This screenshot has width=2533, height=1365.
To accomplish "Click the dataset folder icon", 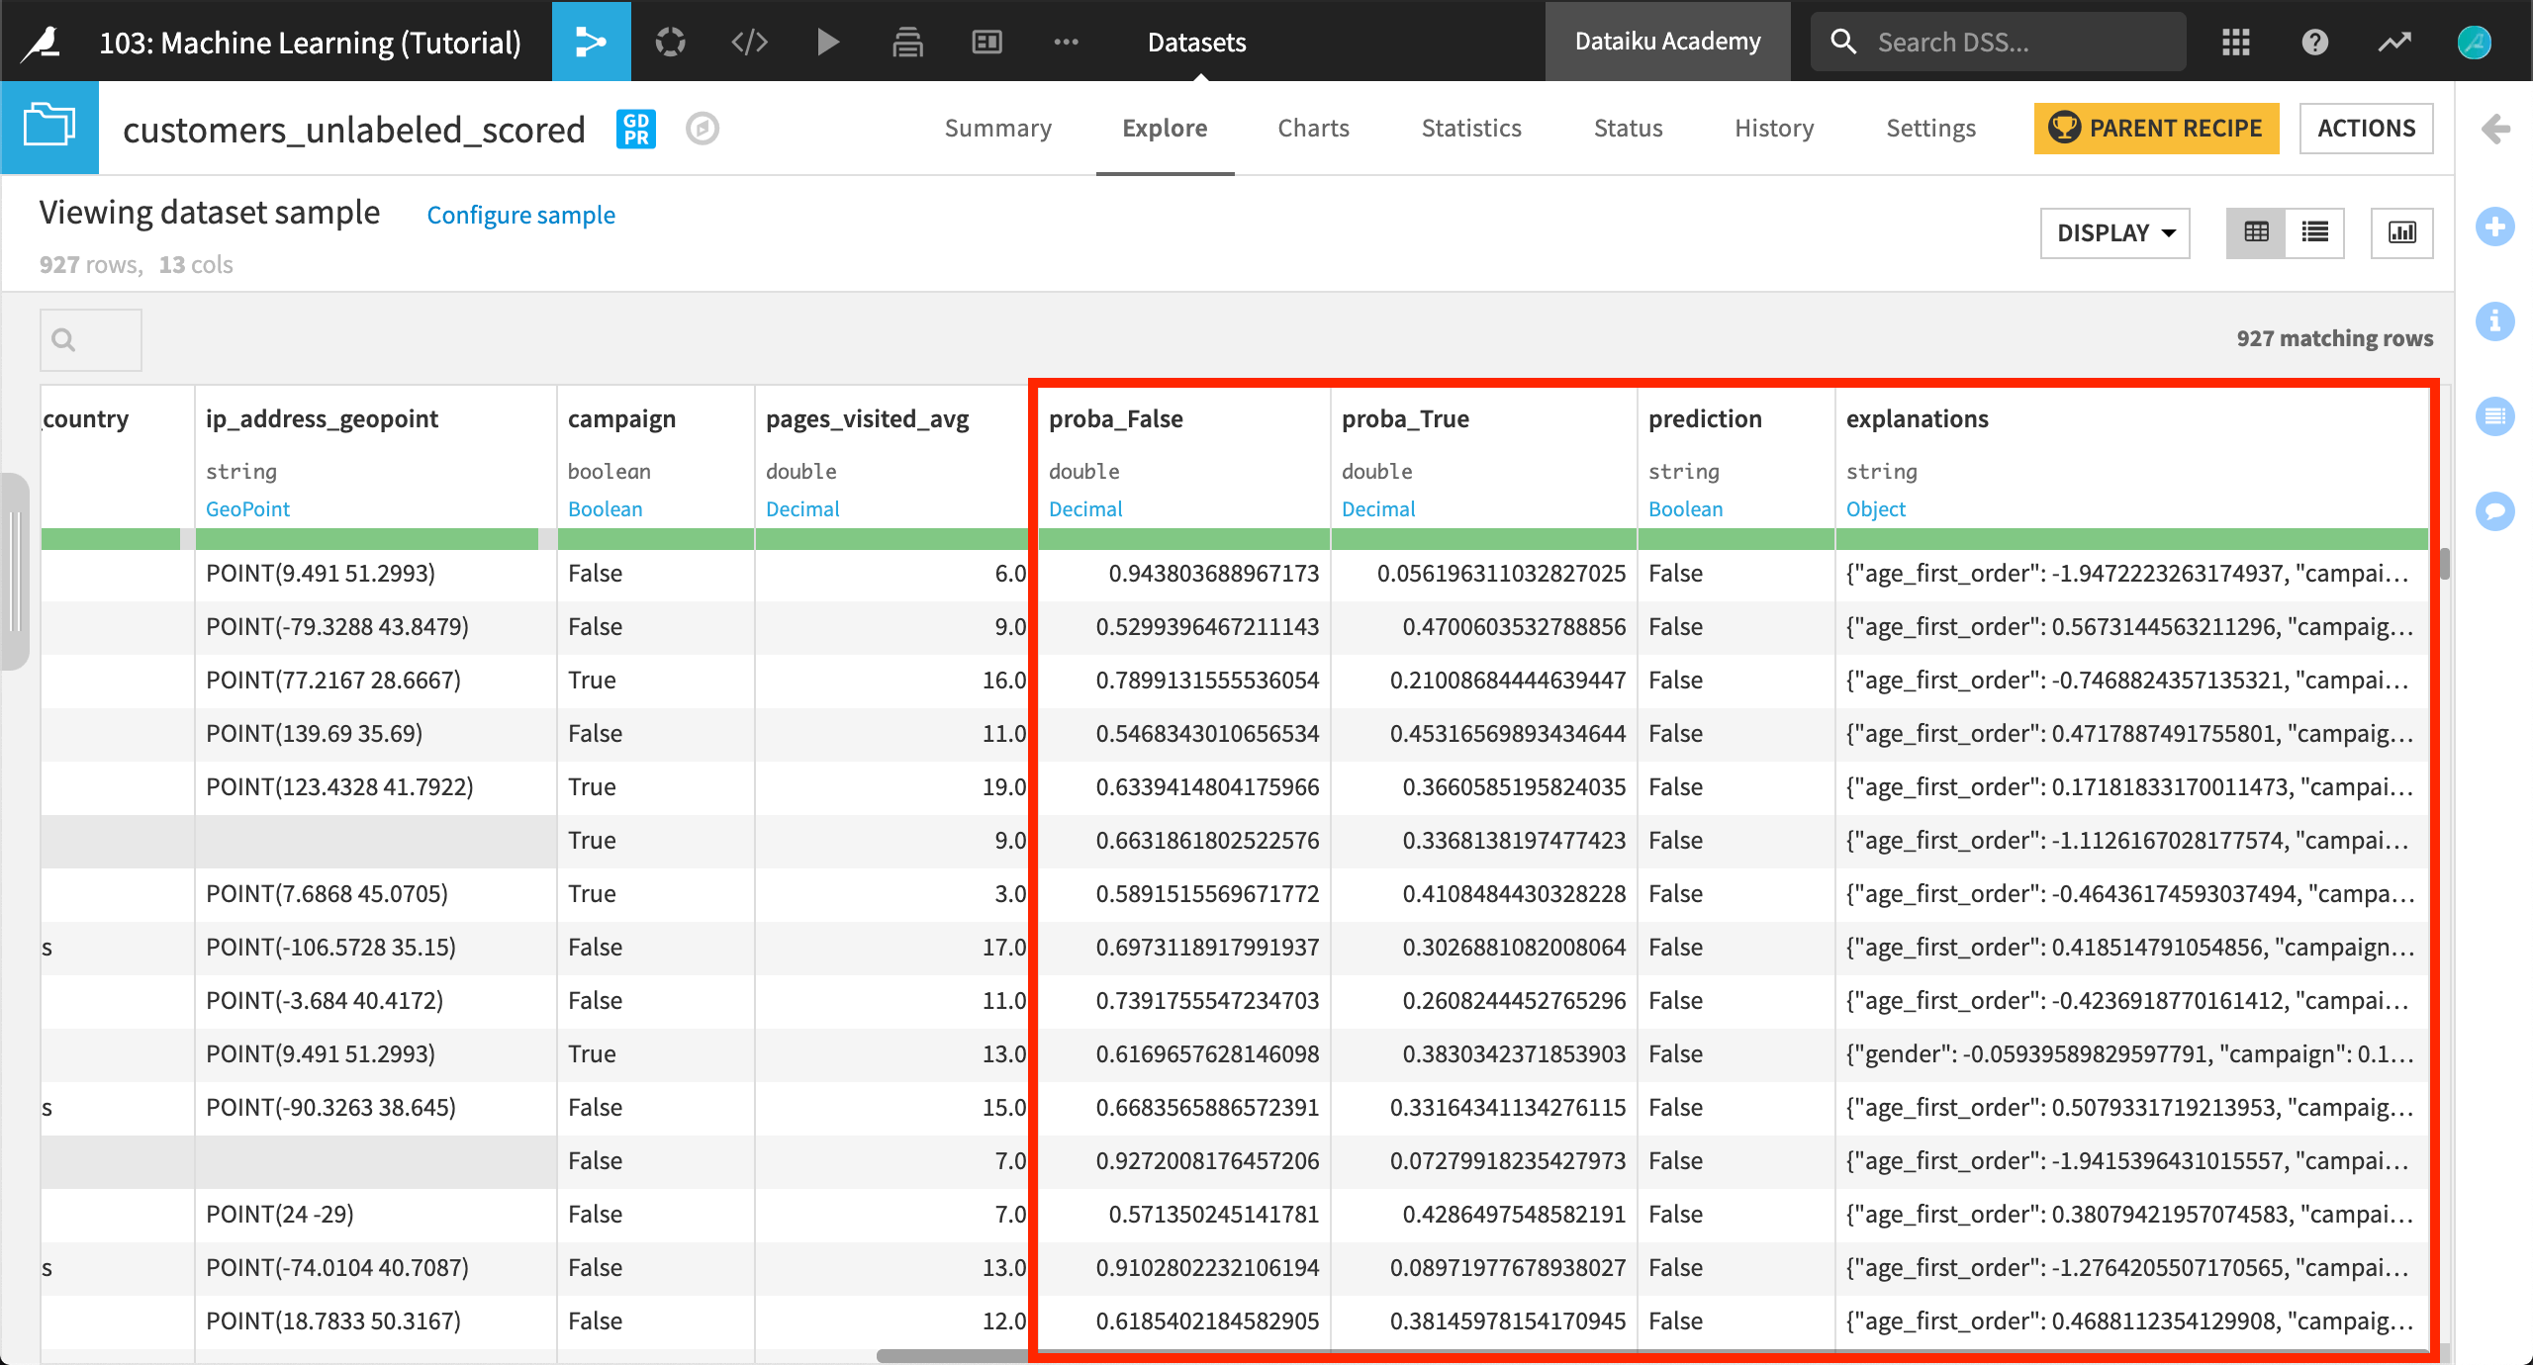I will (x=49, y=127).
